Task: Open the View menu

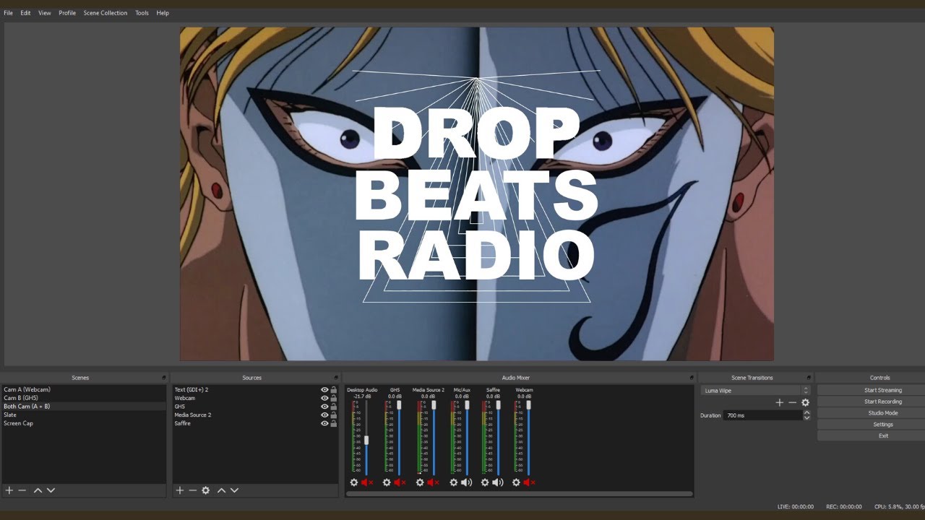Action: pos(45,13)
